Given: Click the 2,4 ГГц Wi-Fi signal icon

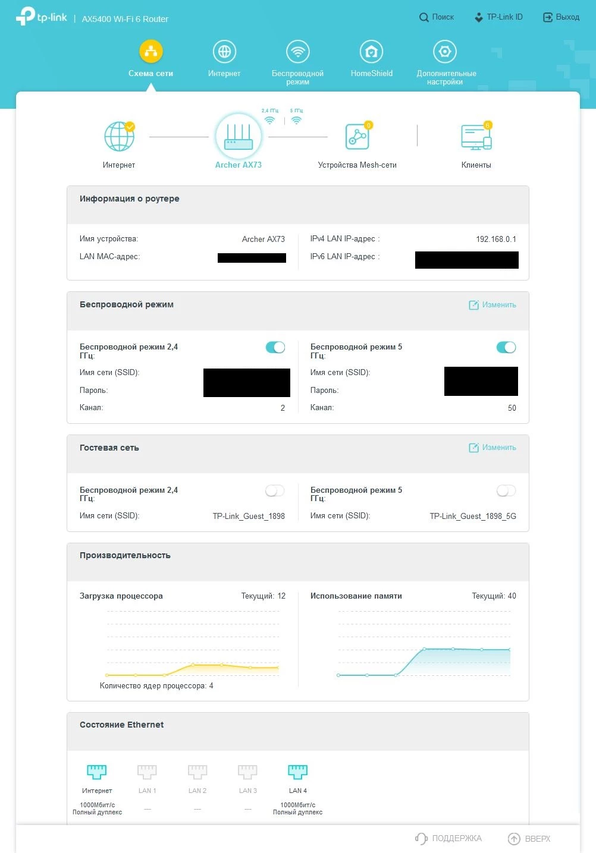Looking at the screenshot, I should pos(270,120).
